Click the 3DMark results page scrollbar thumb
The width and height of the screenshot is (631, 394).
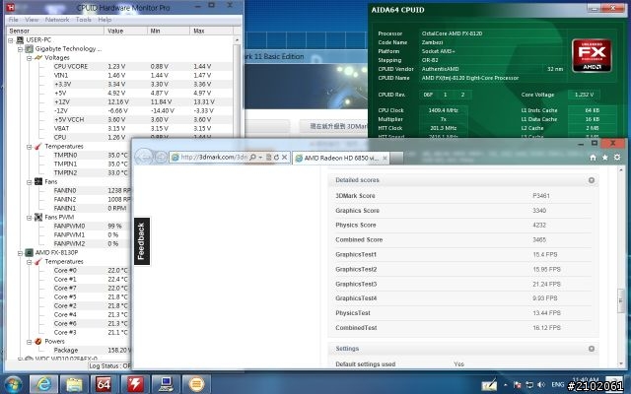(x=621, y=300)
